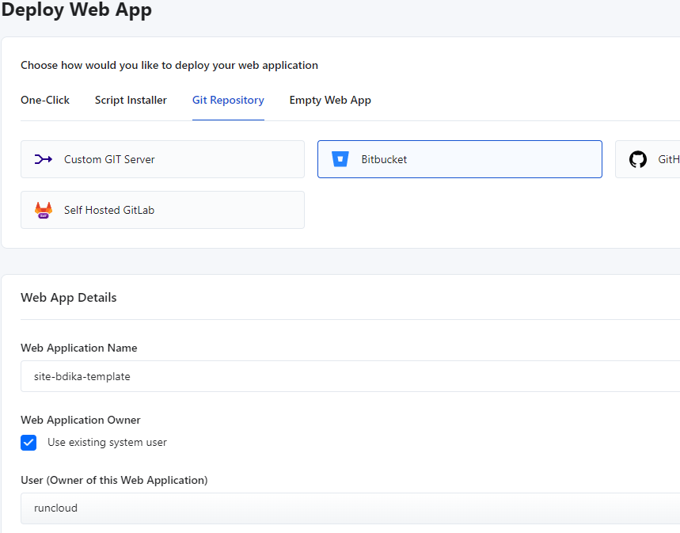Click the "Use existing system user" label text
The width and height of the screenshot is (680, 533).
pyautogui.click(x=107, y=442)
